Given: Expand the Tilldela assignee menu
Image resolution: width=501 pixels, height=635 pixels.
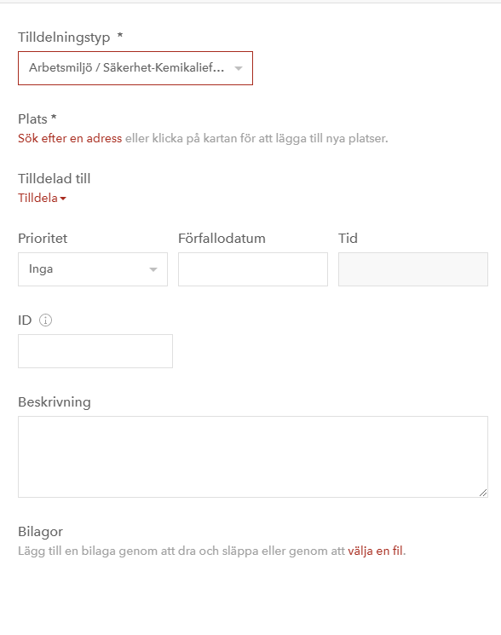Looking at the screenshot, I should click(42, 198).
